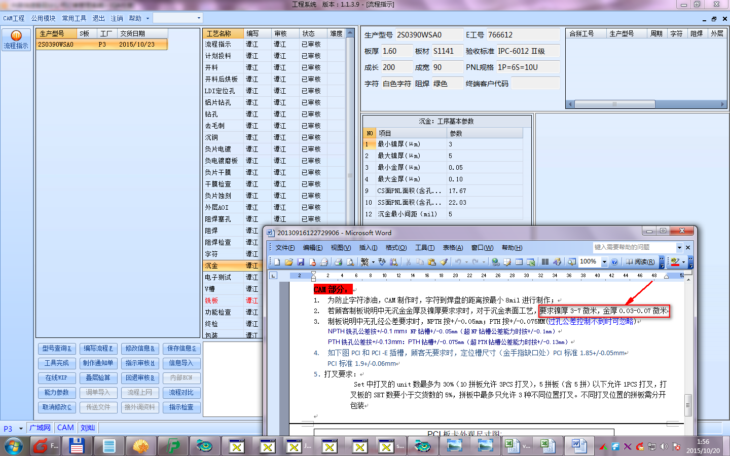This screenshot has height=456, width=730.
Task: Click the Permission icon in Word toolbar
Action: point(312,262)
